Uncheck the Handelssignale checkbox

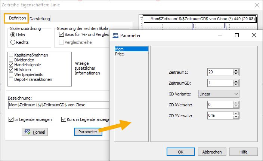click(11, 65)
